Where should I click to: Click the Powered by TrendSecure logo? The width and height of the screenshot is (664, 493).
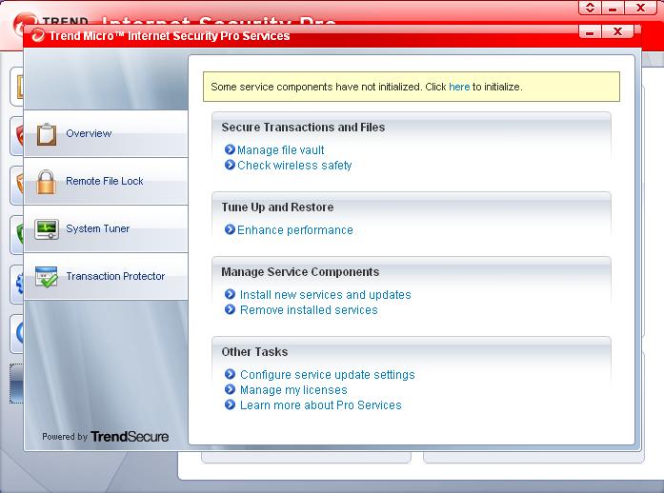click(106, 436)
